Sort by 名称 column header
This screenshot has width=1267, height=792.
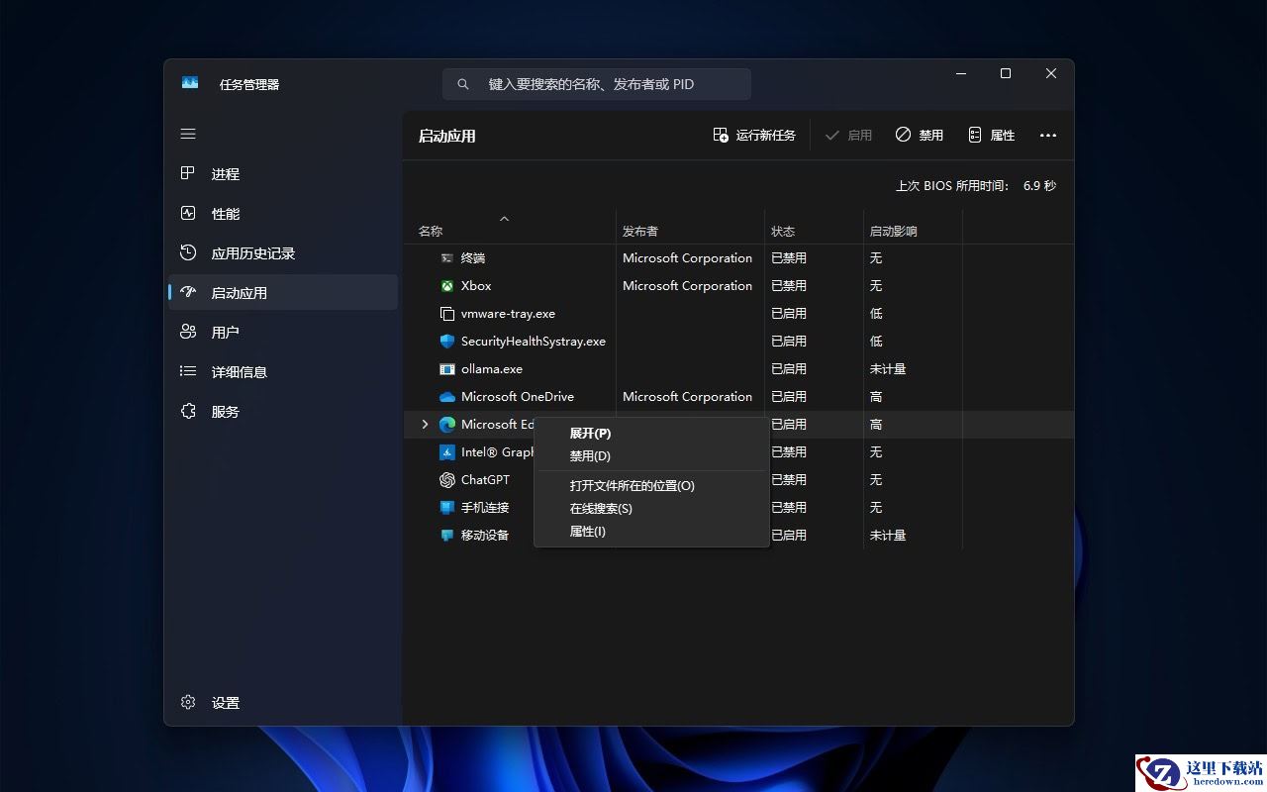(431, 231)
